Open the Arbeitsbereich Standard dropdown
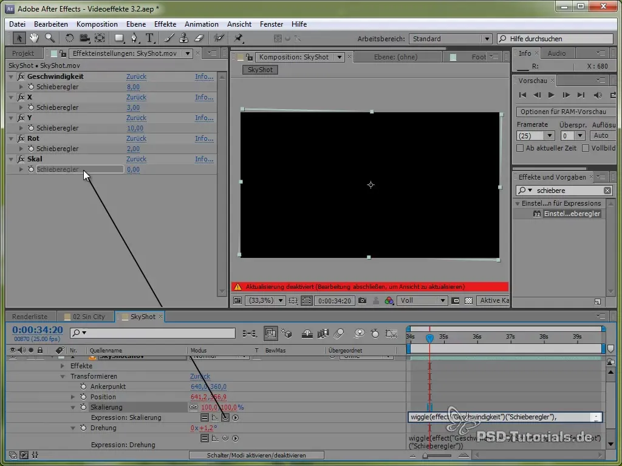The width and height of the screenshot is (622, 466). click(451, 39)
